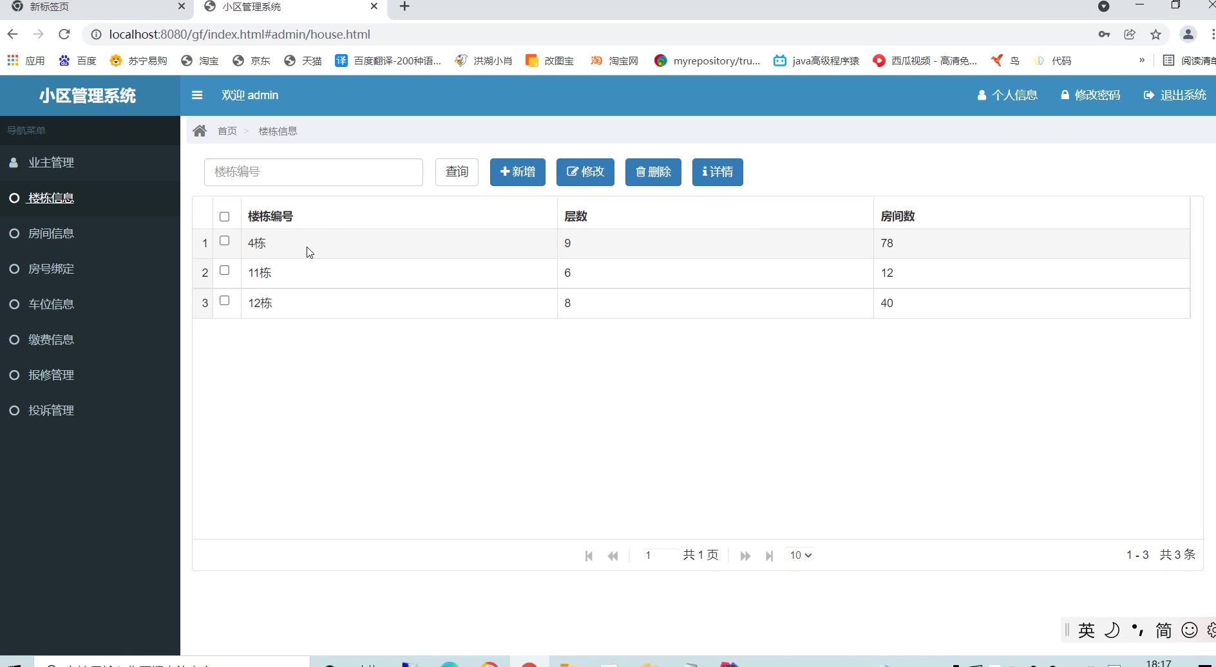The height and width of the screenshot is (667, 1216).
Task: Click the 修改 edit button
Action: (585, 172)
